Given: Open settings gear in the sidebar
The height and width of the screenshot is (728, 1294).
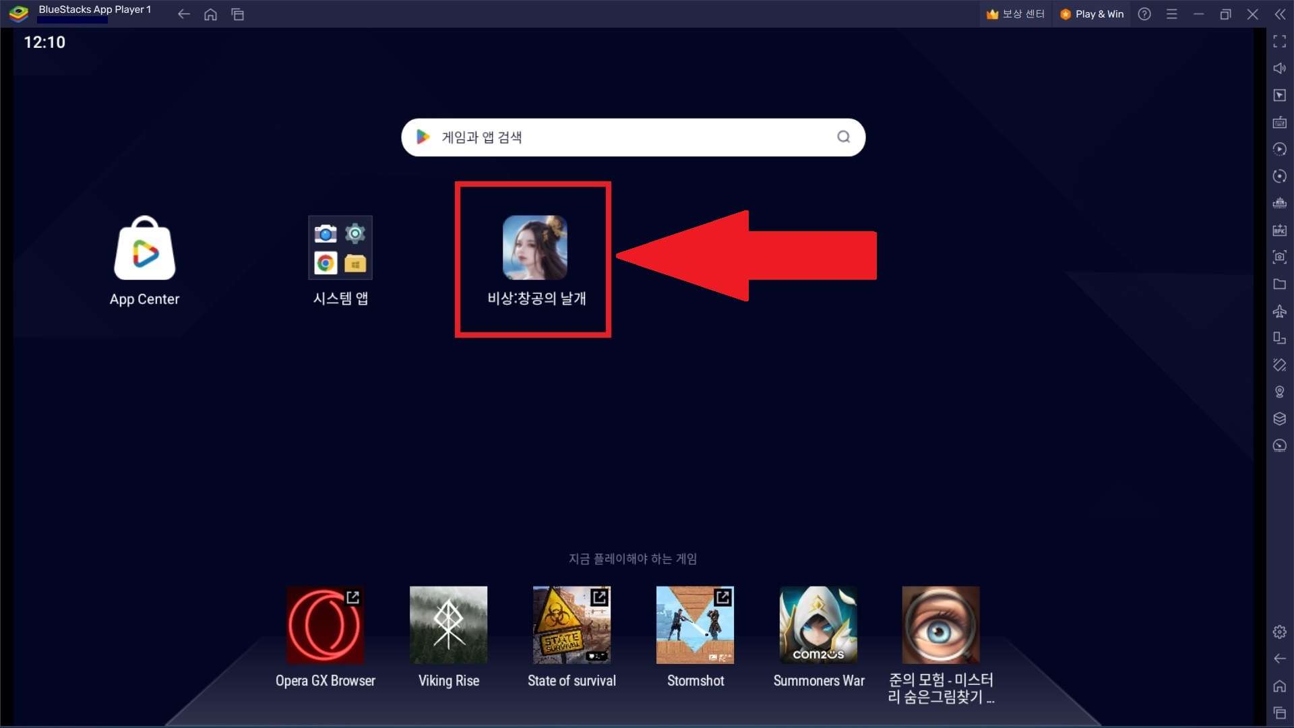Looking at the screenshot, I should tap(1280, 632).
